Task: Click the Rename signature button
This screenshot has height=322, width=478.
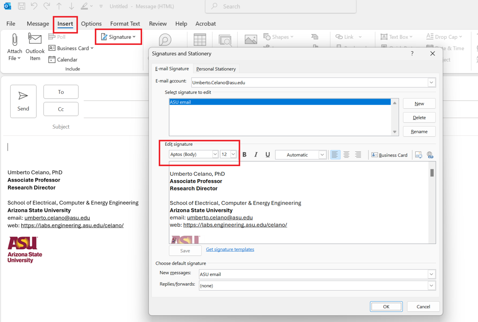Action: tap(419, 132)
